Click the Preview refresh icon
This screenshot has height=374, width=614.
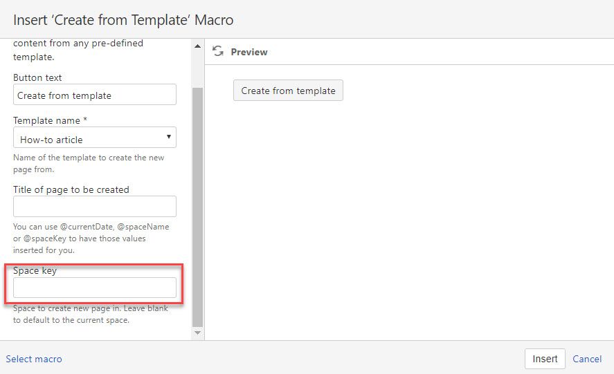click(x=218, y=51)
